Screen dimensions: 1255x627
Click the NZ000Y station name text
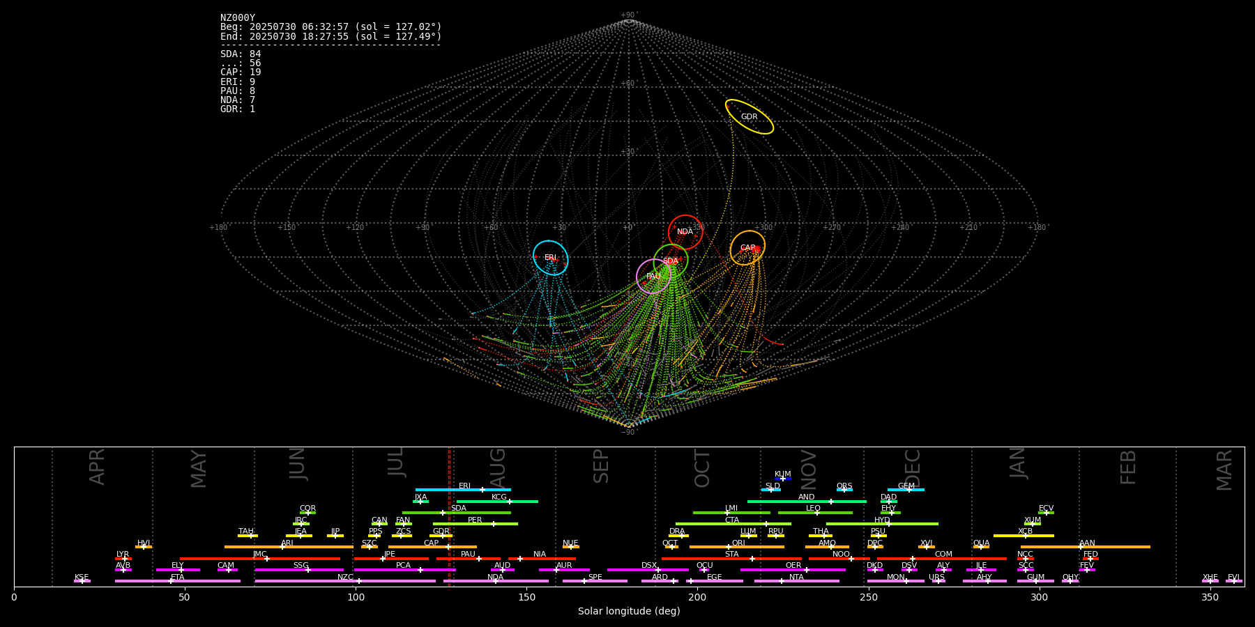(238, 18)
